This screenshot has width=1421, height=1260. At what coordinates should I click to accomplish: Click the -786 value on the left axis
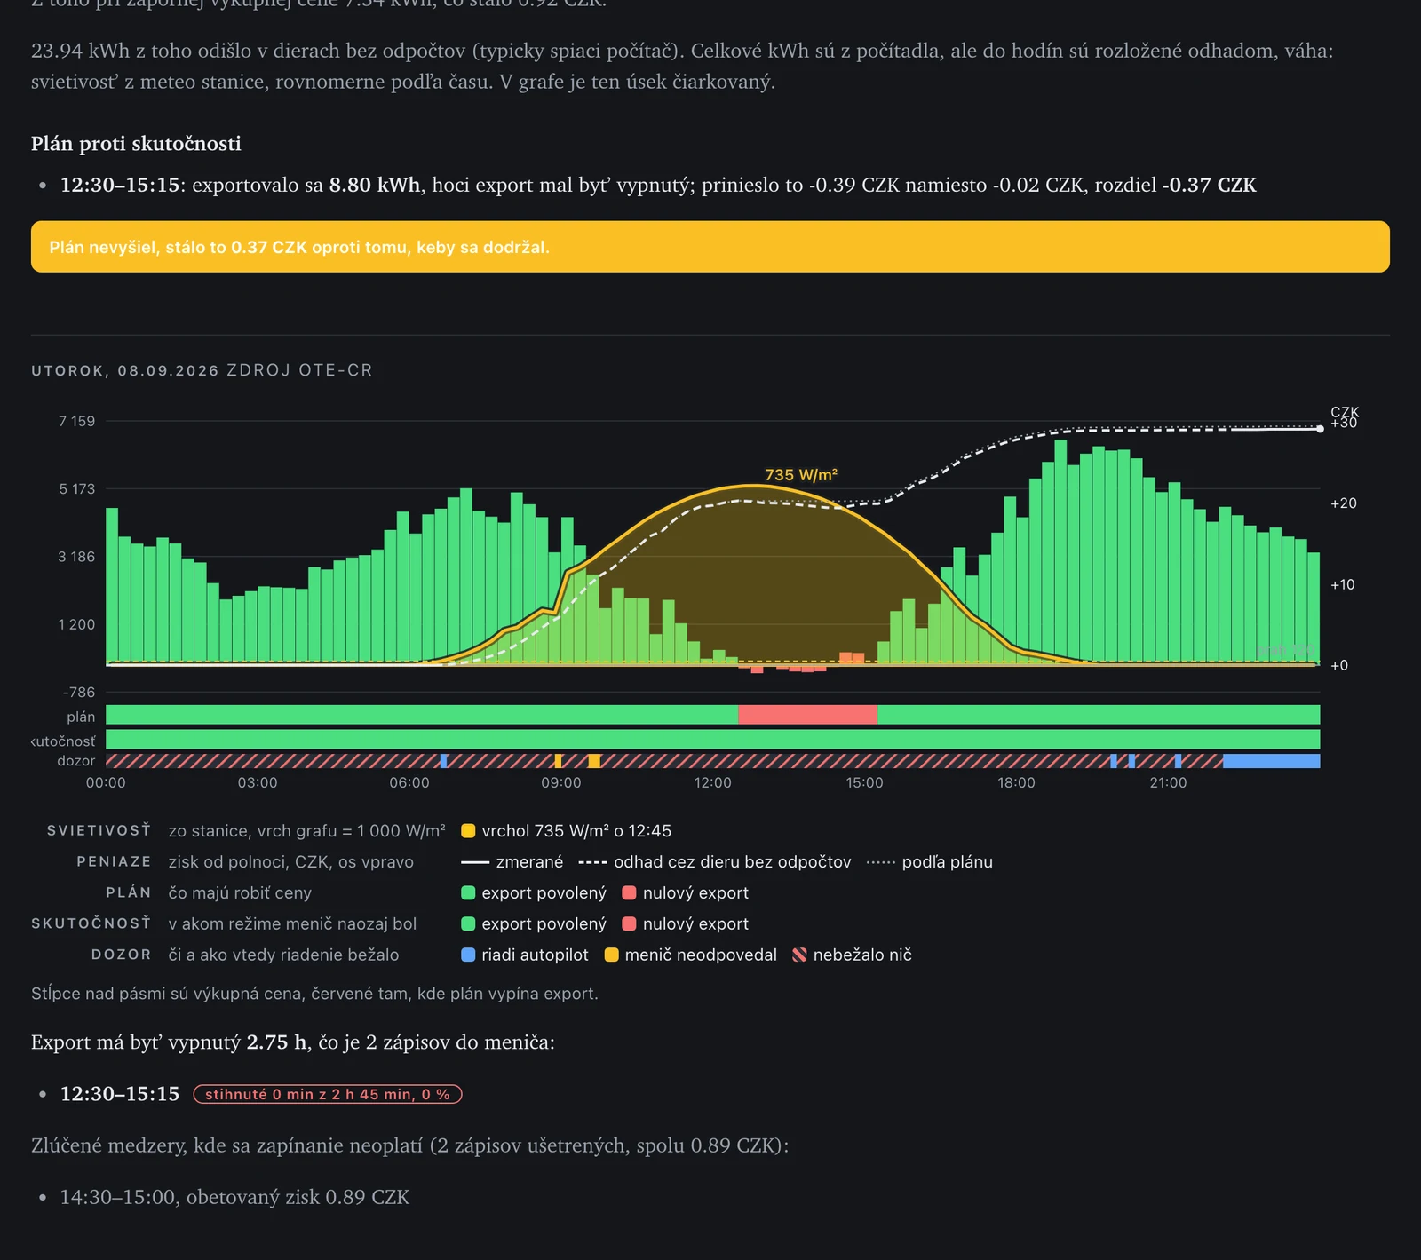[79, 692]
